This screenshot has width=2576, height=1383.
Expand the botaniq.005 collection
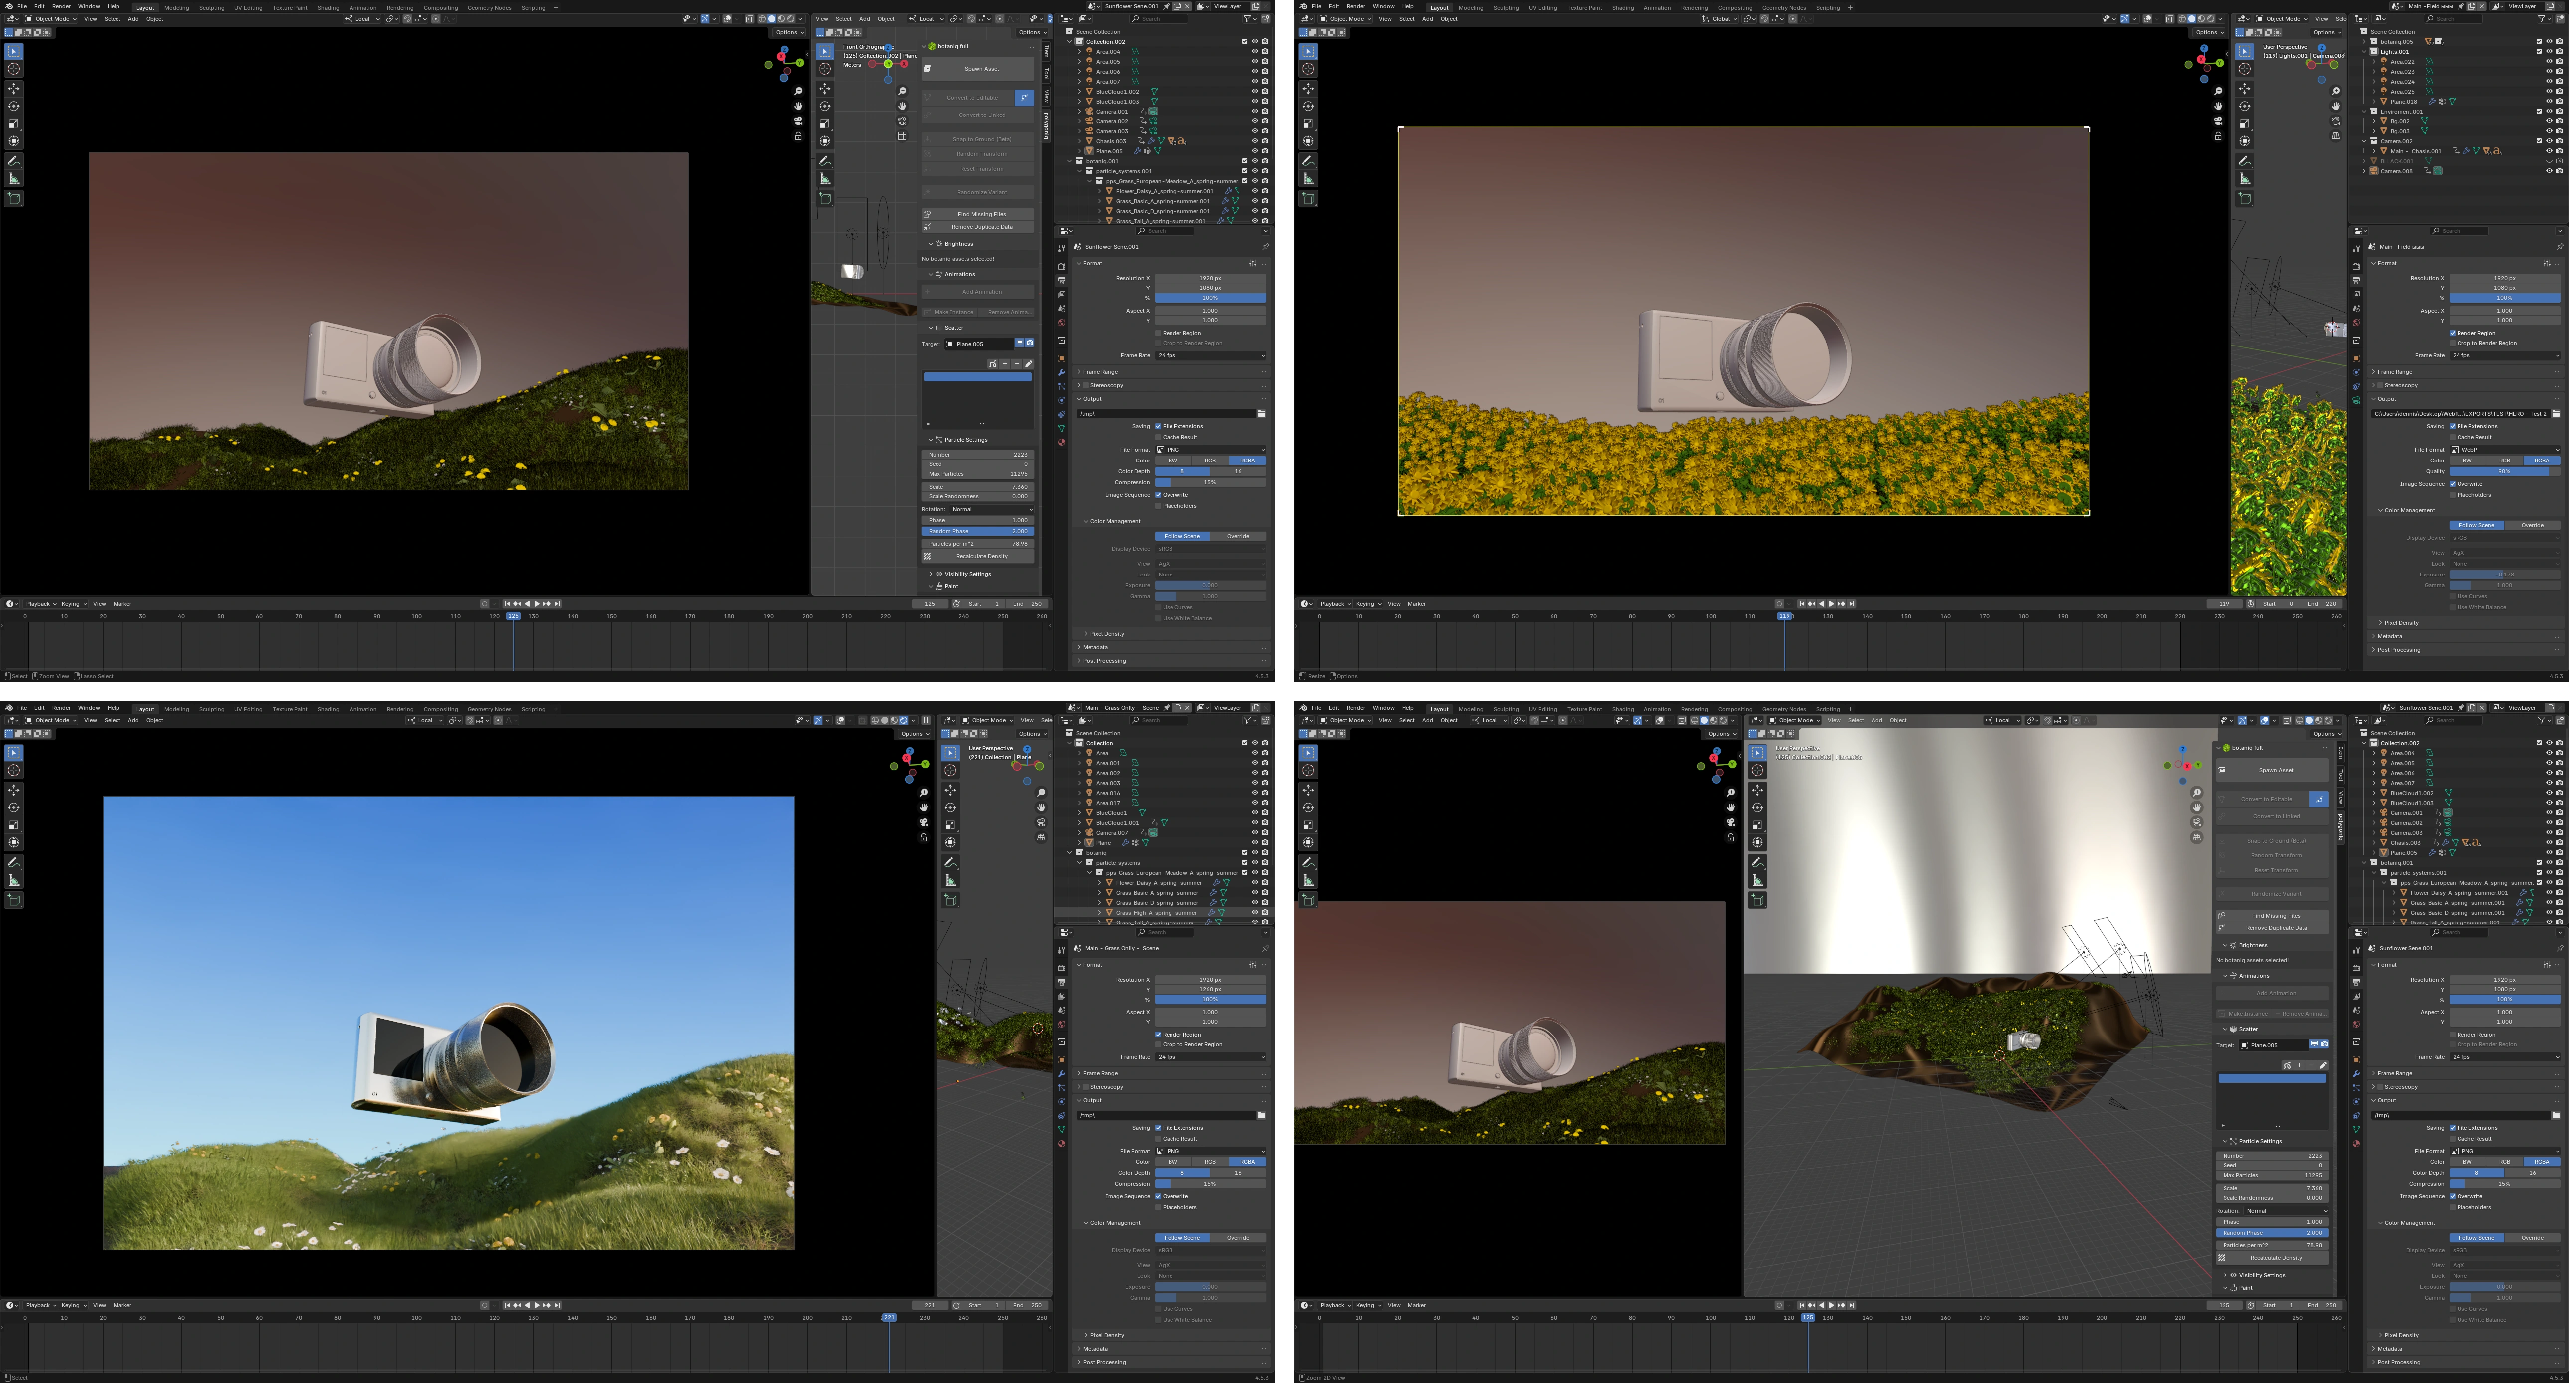[x=2364, y=42]
